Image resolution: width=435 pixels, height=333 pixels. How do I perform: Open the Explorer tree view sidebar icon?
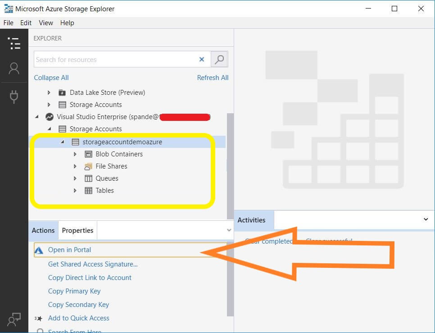(x=14, y=44)
